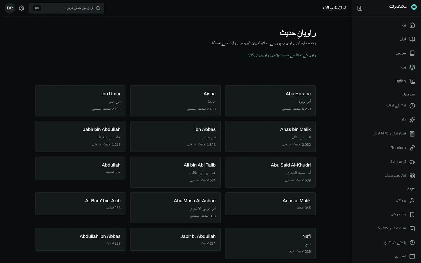Open the Reciters microphone icon
Screen dimensions: 421x263
412,148
